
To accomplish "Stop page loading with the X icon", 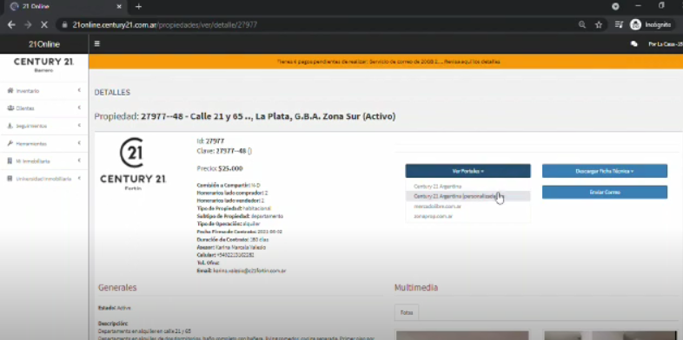I will pos(44,25).
